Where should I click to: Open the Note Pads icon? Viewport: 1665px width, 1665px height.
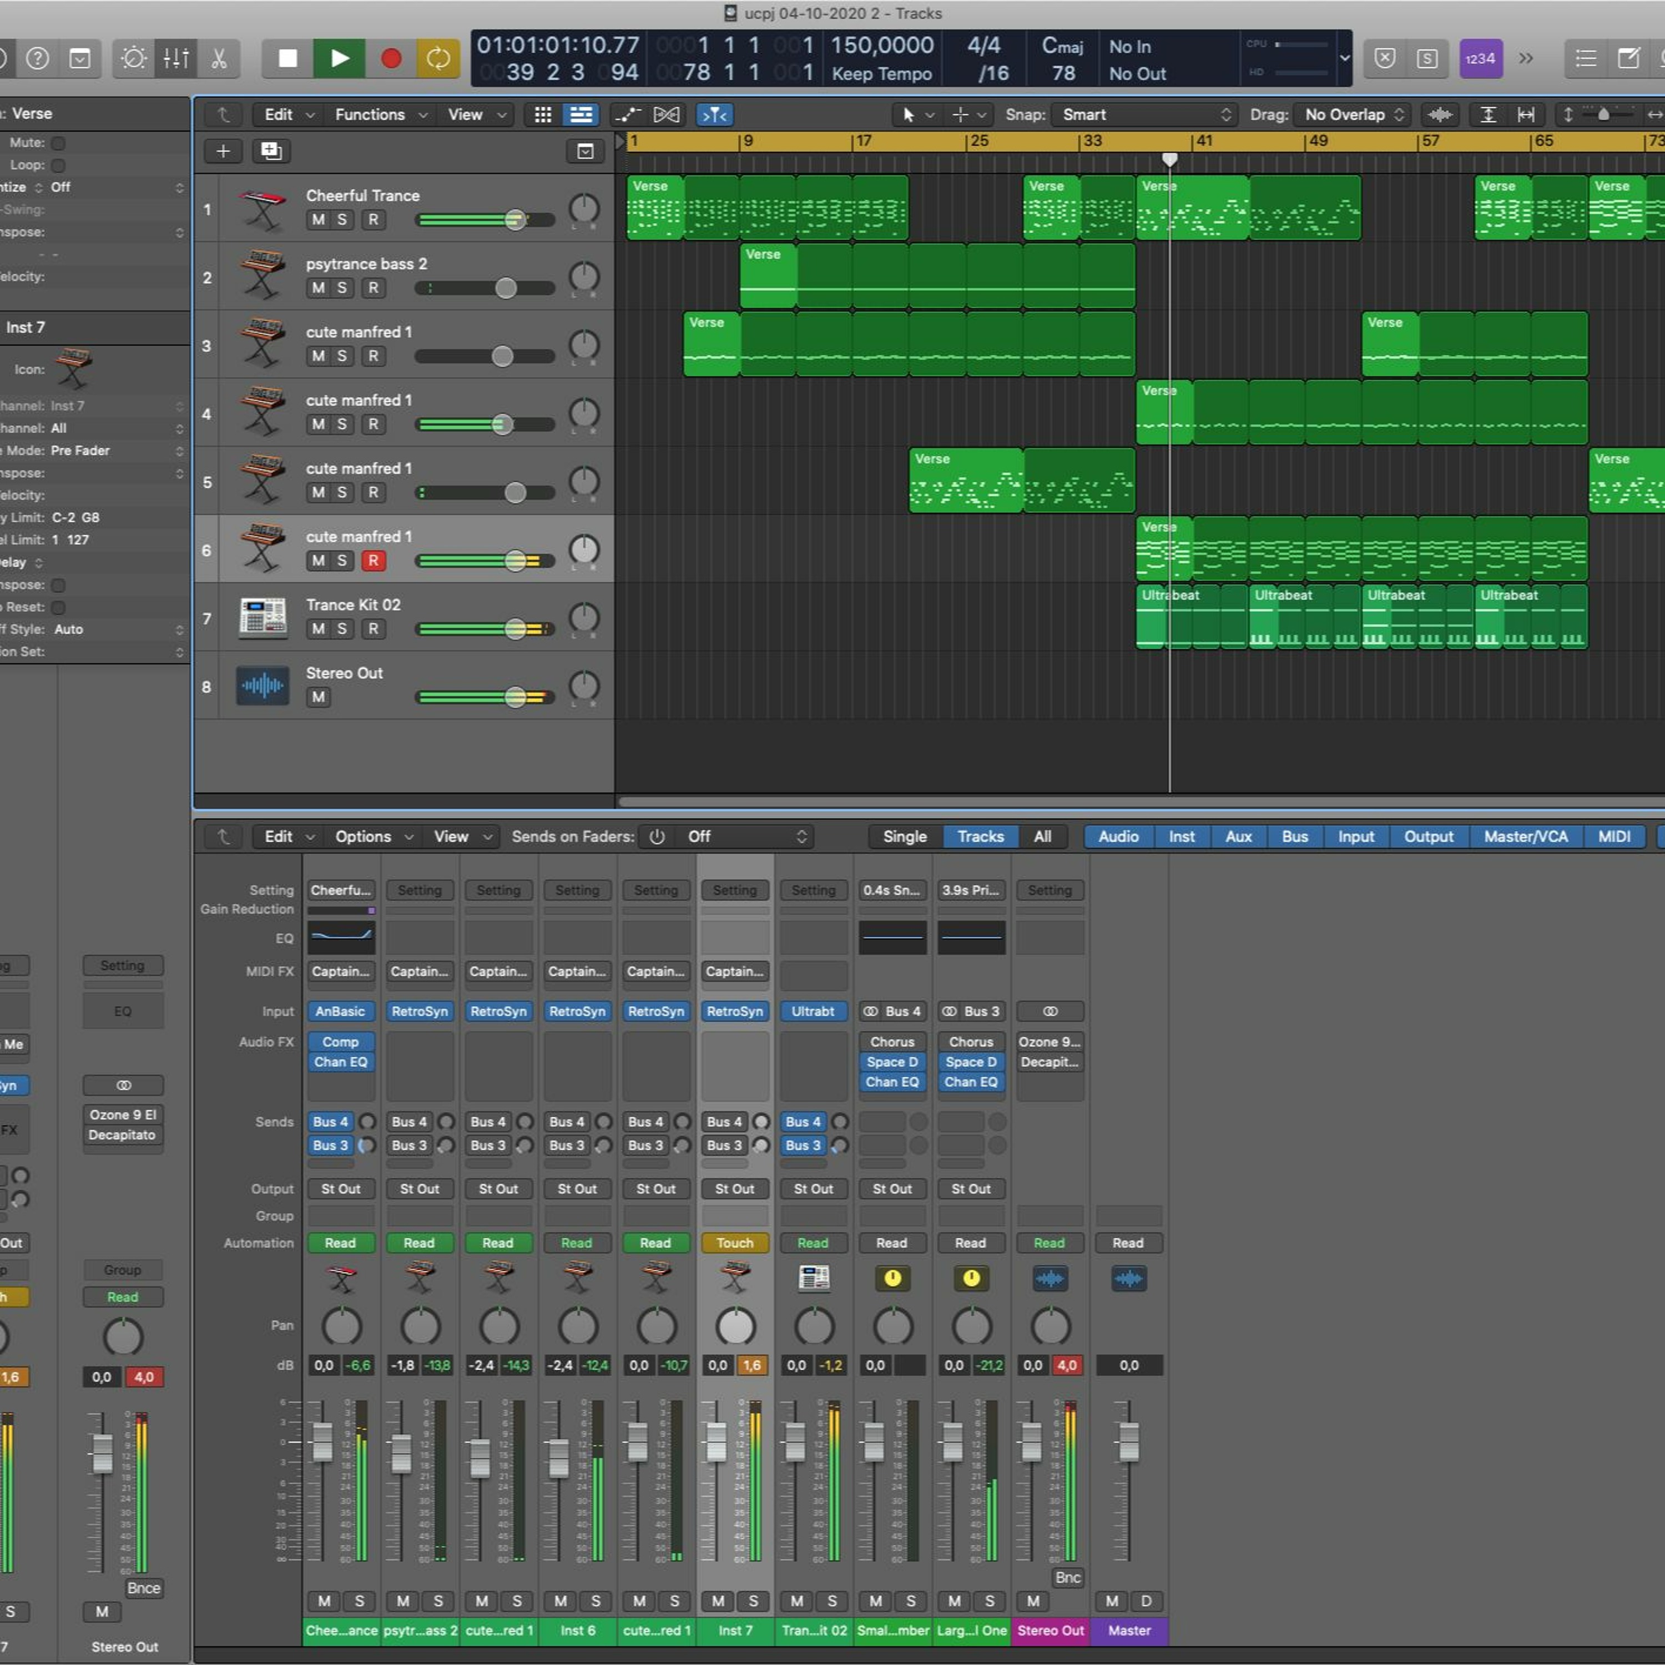pyautogui.click(x=1628, y=59)
